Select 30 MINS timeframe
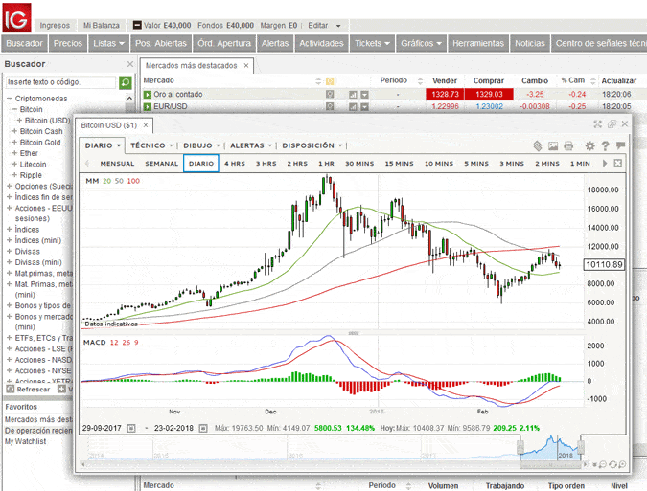 pos(359,164)
